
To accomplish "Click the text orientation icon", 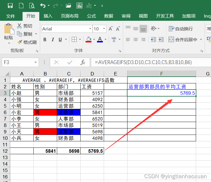I will 153,29.
